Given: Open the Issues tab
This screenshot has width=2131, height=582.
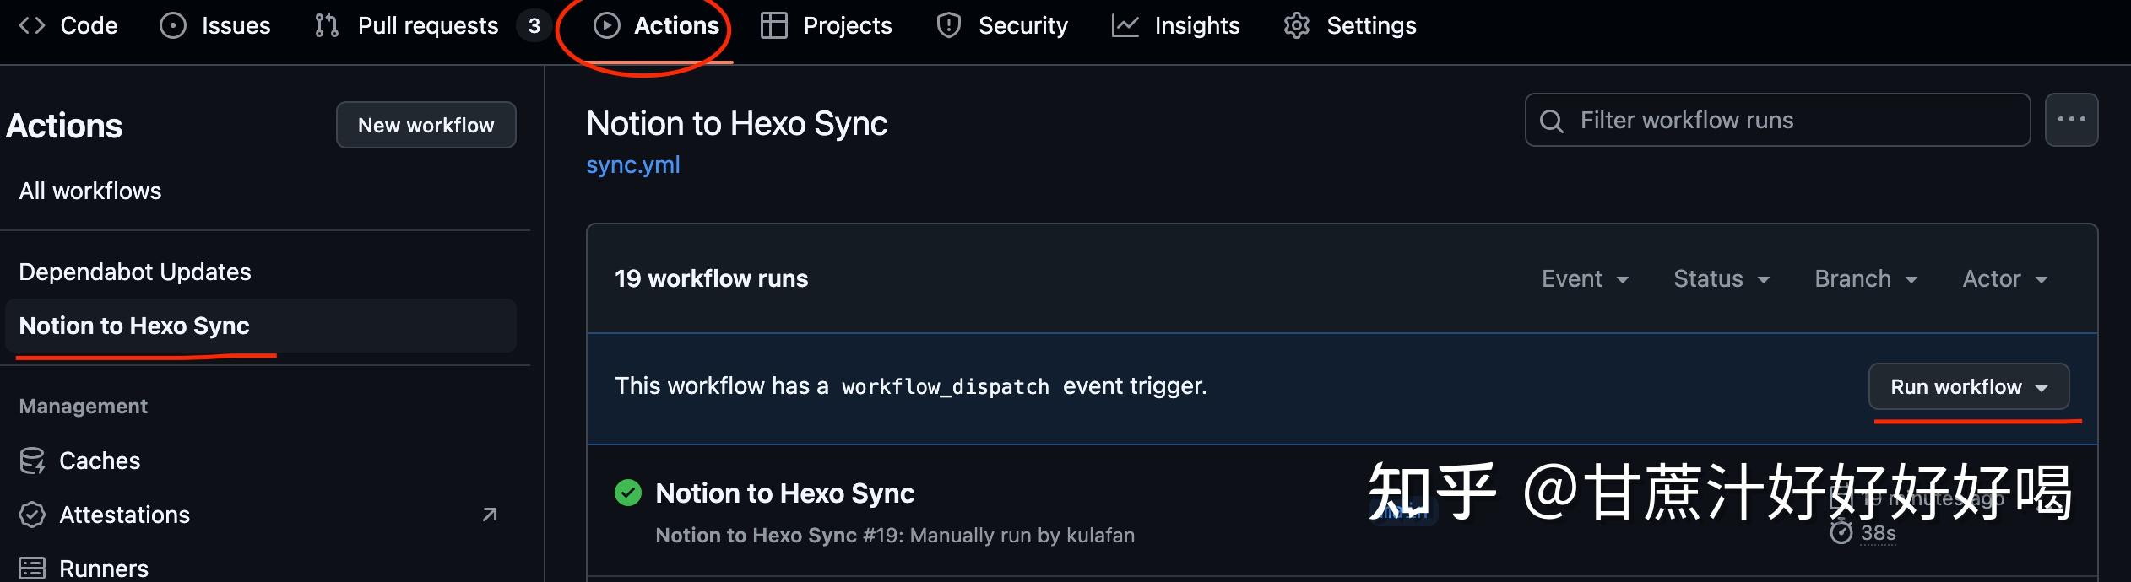Looking at the screenshot, I should (216, 26).
